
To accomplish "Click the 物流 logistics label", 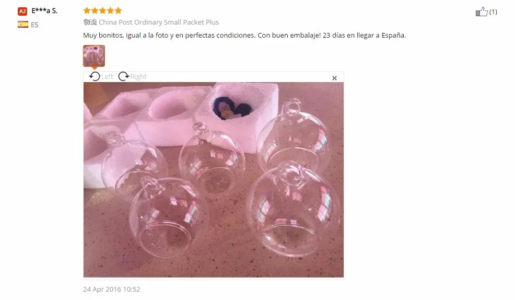I will click(90, 22).
